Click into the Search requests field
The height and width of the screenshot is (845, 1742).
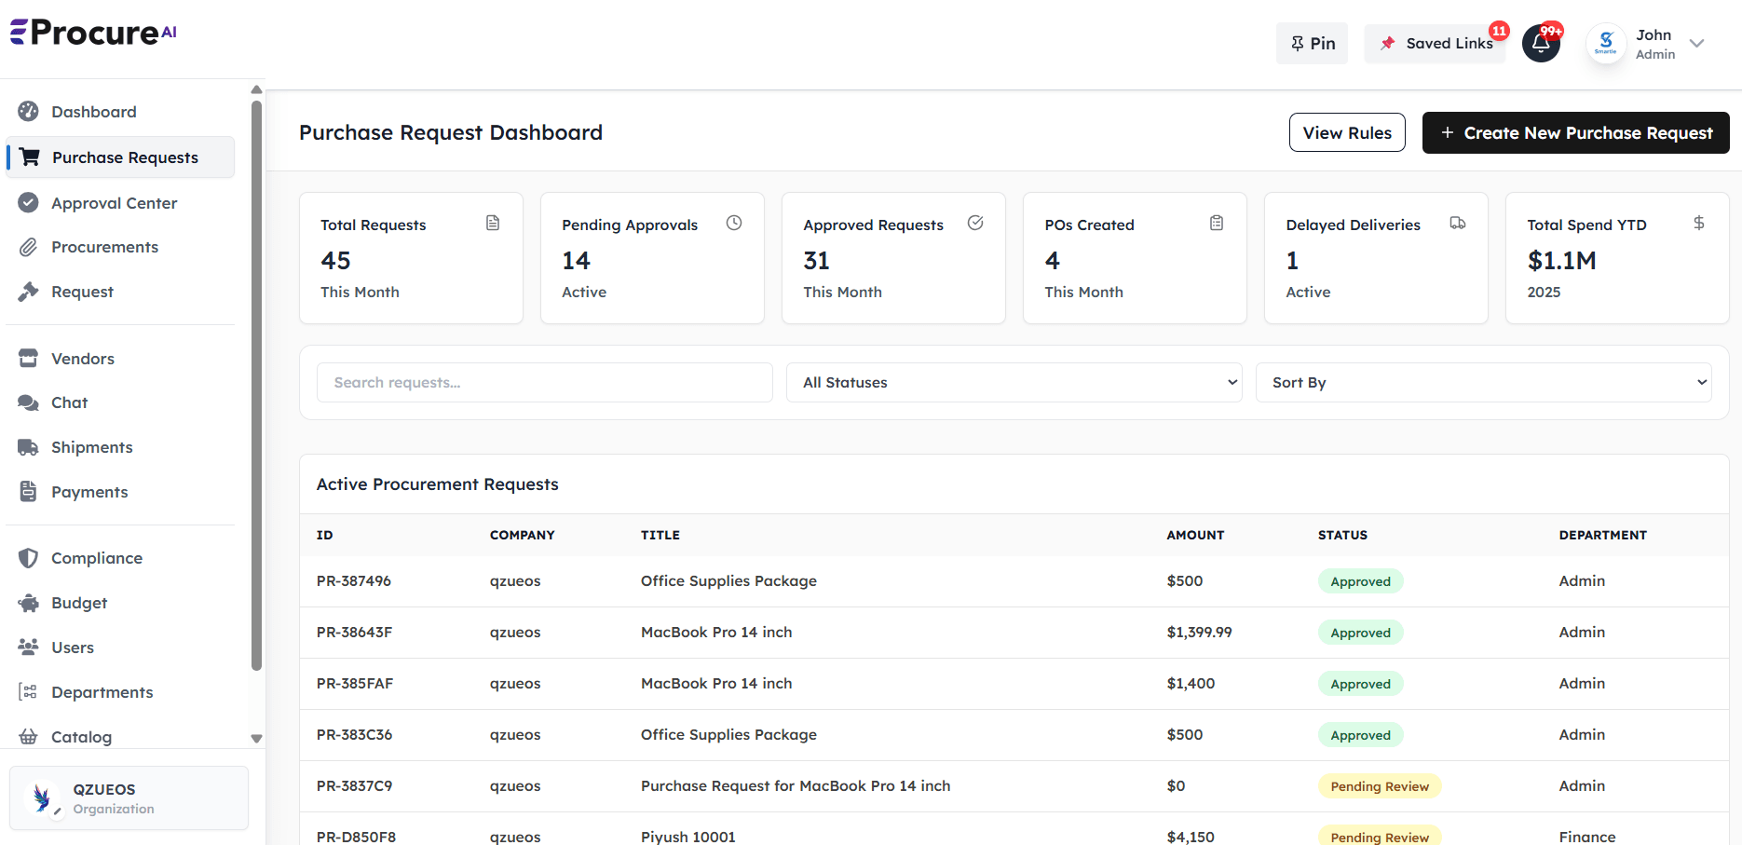tap(544, 383)
